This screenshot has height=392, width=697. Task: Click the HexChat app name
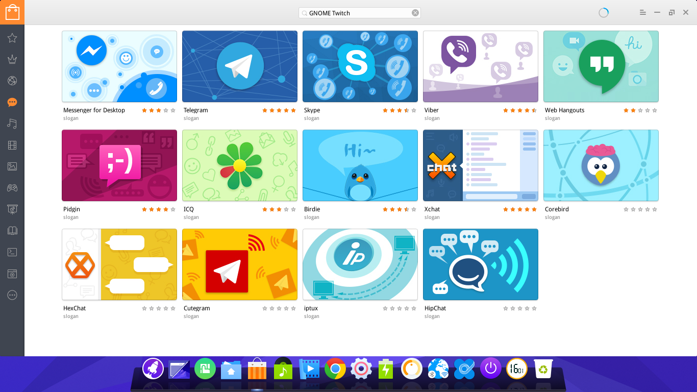(74, 308)
